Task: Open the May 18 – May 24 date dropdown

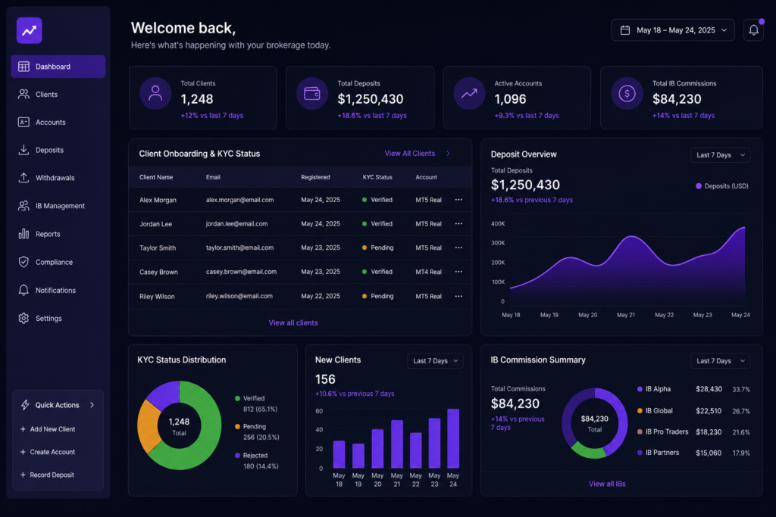Action: (x=673, y=30)
